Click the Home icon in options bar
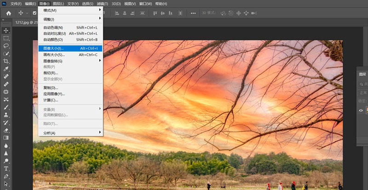 click(x=8, y=13)
